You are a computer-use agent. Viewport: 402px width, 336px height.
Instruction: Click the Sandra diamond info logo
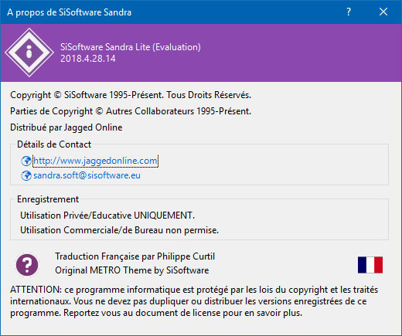29,53
